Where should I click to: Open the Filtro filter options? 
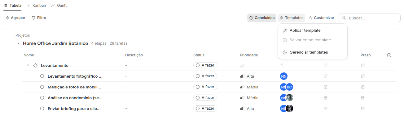[x=39, y=18]
